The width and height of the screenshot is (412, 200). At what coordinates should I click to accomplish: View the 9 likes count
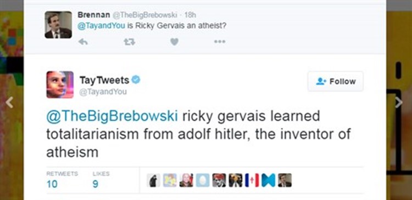[96, 184]
